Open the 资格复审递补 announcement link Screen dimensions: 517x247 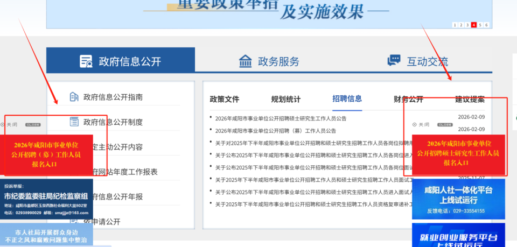tap(313, 204)
